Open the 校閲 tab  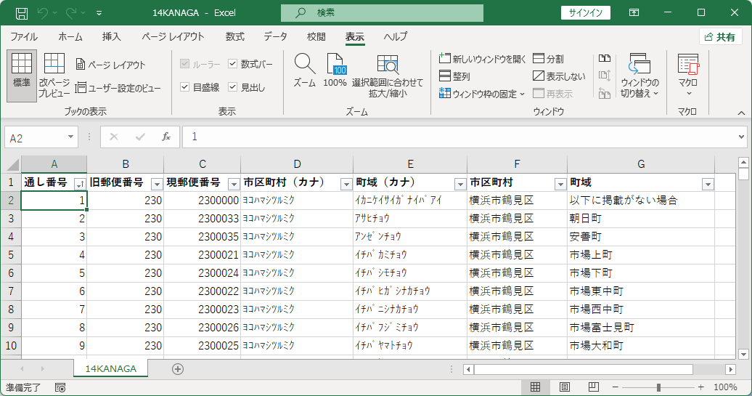(x=316, y=36)
